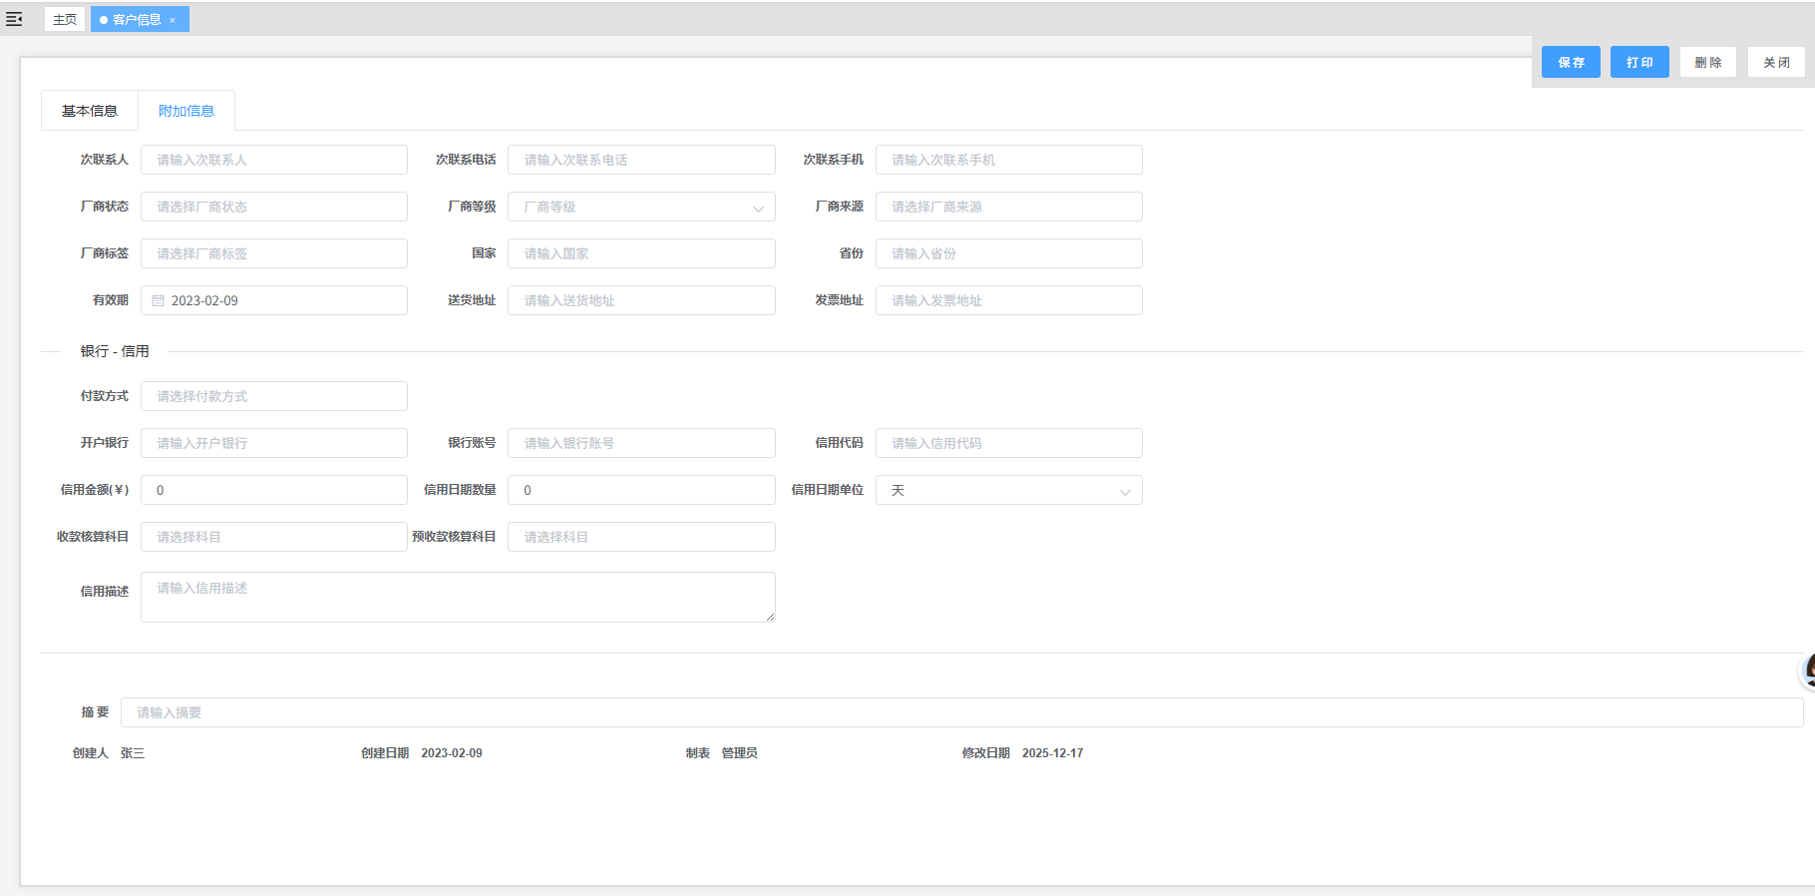Open the 厂商状态 selection field
The height and width of the screenshot is (896, 1815).
pyautogui.click(x=273, y=207)
